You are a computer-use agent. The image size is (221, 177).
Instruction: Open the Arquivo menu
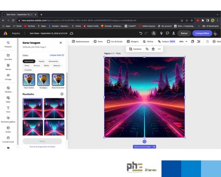pos(16,33)
